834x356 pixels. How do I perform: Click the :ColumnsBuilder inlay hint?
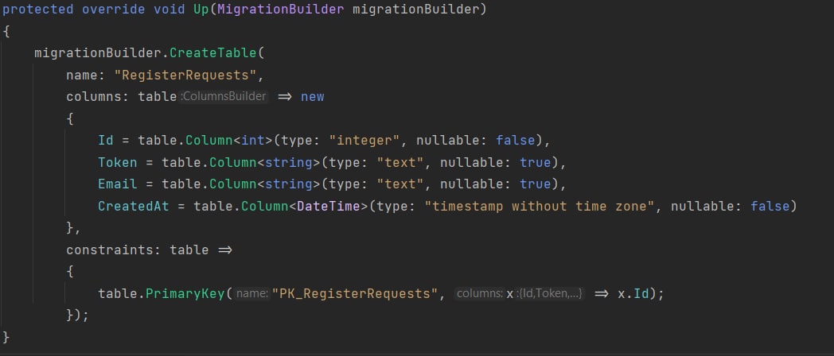(224, 97)
